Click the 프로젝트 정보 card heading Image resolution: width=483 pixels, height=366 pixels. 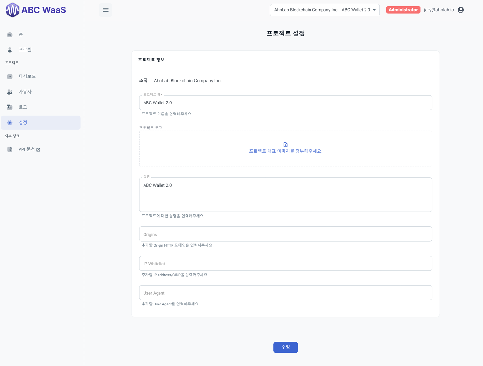tap(151, 60)
